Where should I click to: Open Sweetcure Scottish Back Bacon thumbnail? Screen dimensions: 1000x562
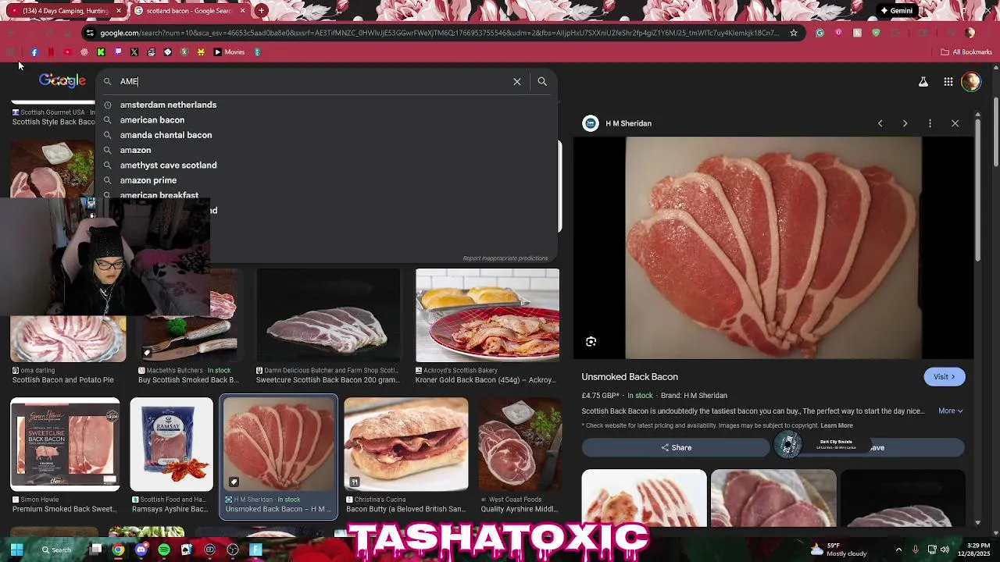(x=328, y=315)
